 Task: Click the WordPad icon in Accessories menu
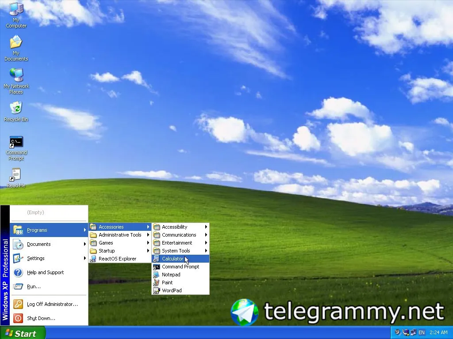pyautogui.click(x=156, y=290)
